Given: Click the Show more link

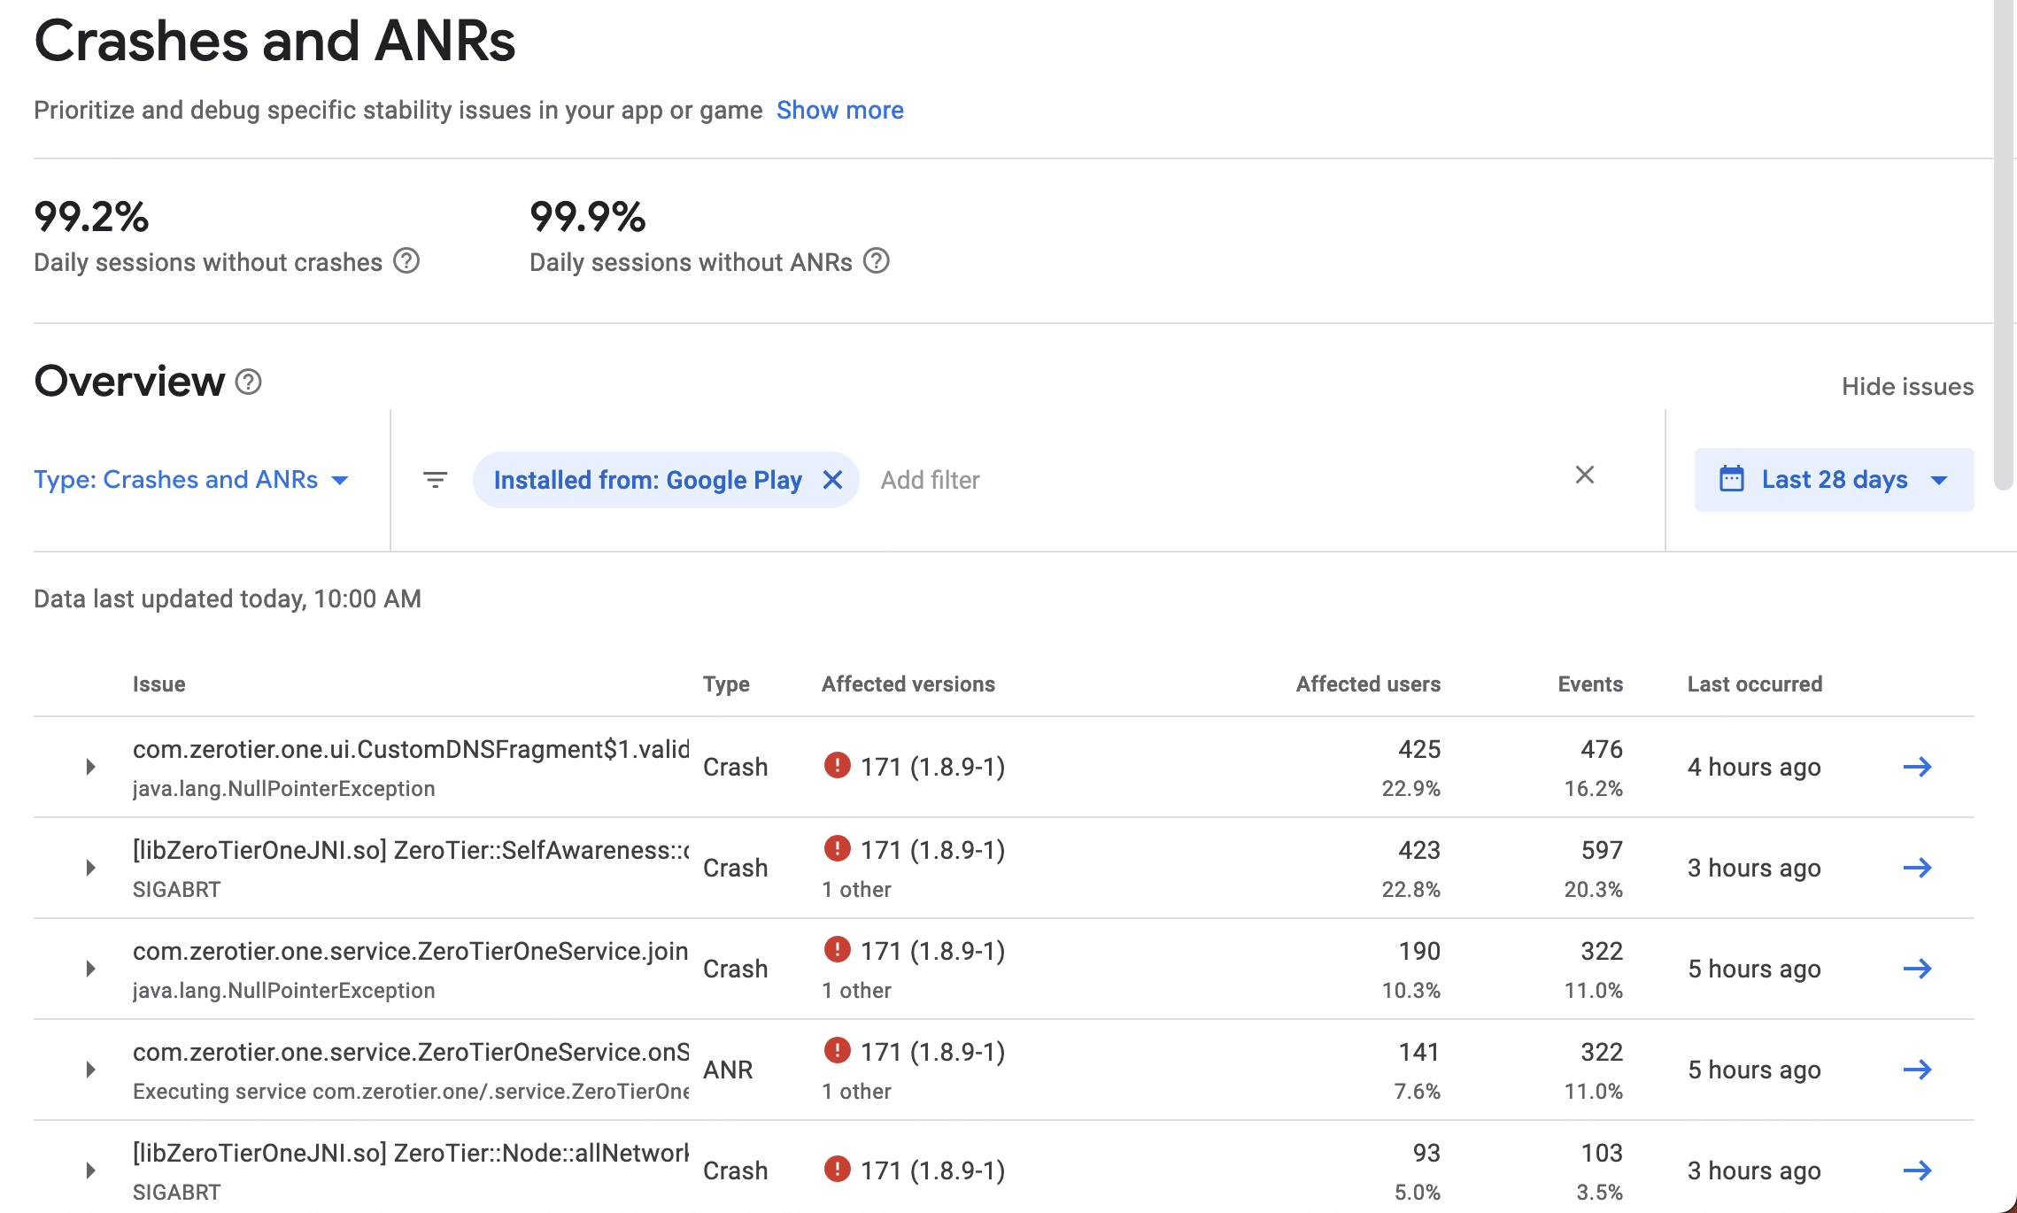Looking at the screenshot, I should (839, 110).
